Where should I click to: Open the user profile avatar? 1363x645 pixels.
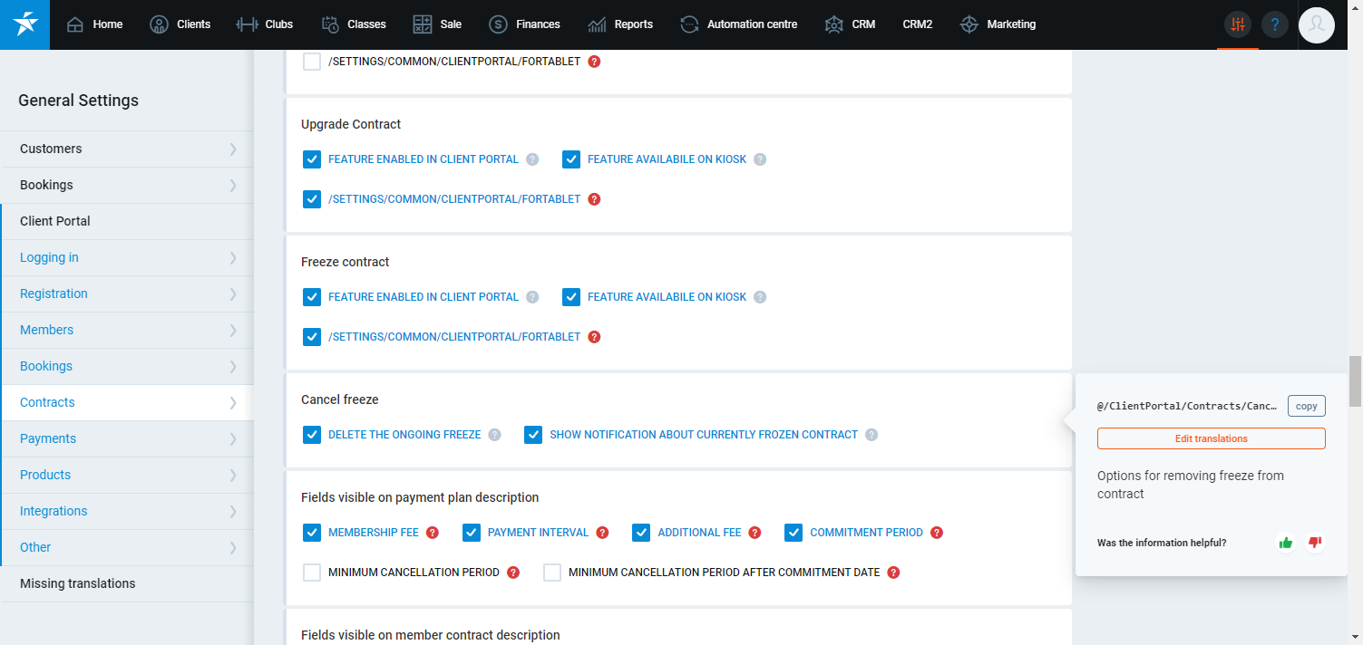coord(1316,24)
